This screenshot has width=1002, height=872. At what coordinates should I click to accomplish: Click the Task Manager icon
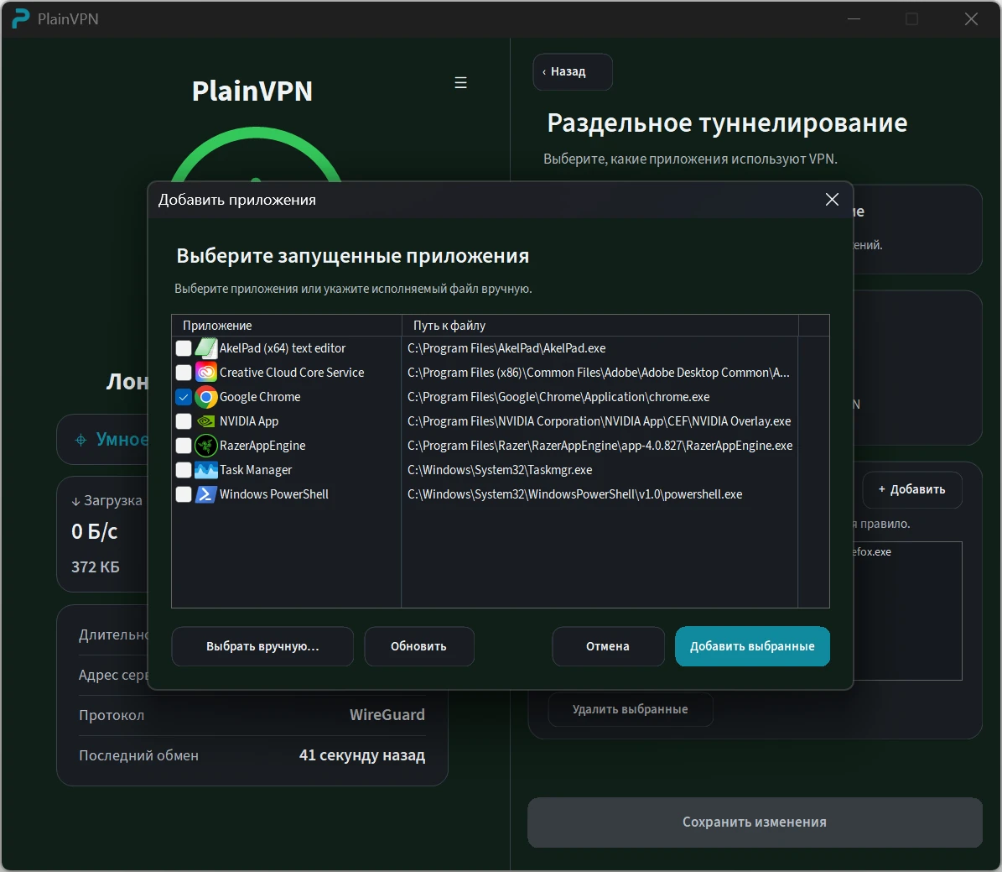tap(205, 470)
